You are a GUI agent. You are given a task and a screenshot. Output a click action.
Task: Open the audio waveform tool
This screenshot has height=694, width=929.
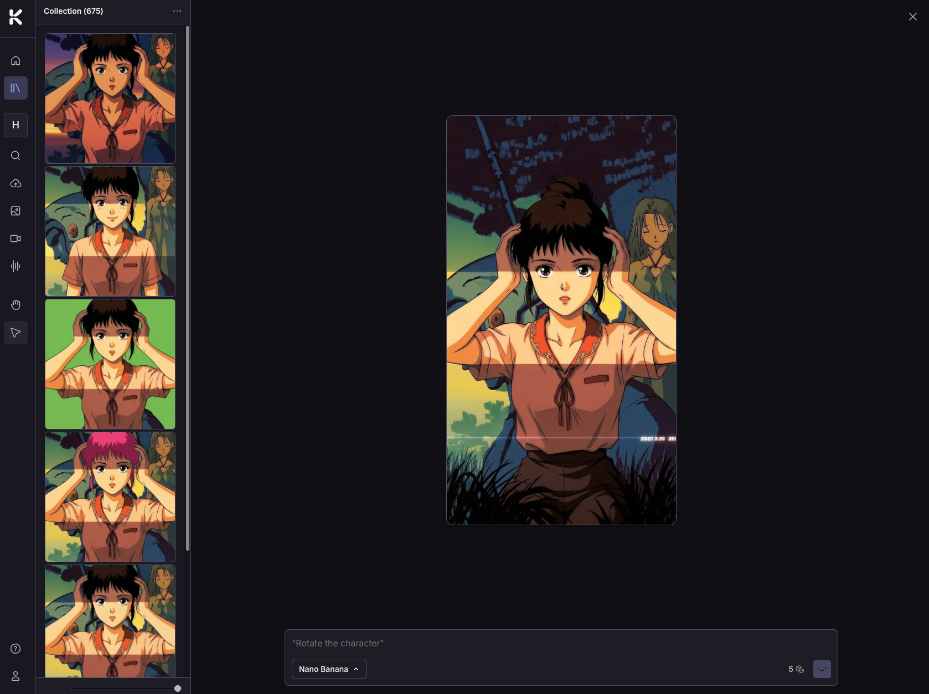point(16,266)
